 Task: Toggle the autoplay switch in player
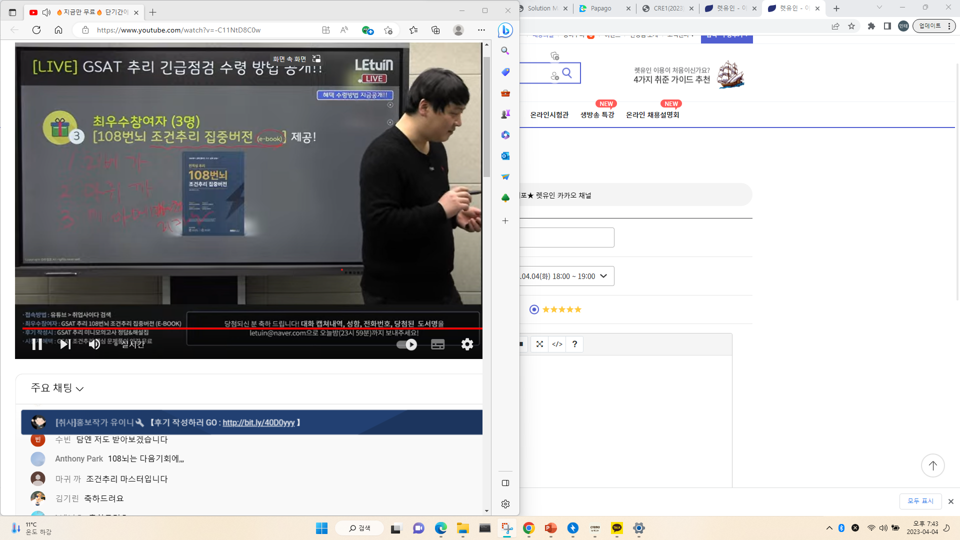coord(406,344)
